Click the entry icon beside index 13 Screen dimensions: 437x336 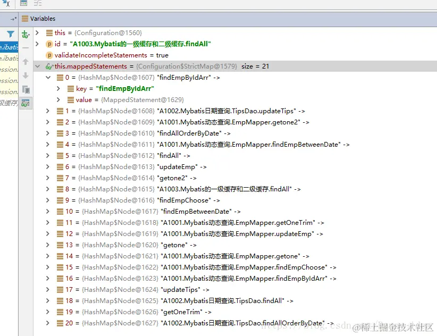pyautogui.click(x=60, y=245)
